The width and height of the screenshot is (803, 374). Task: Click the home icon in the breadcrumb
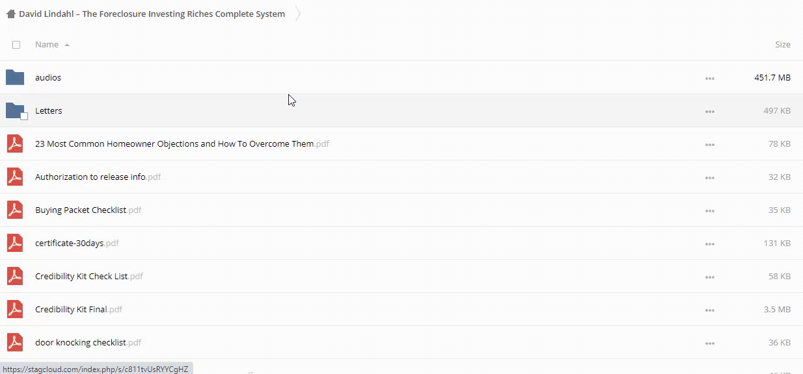10,14
